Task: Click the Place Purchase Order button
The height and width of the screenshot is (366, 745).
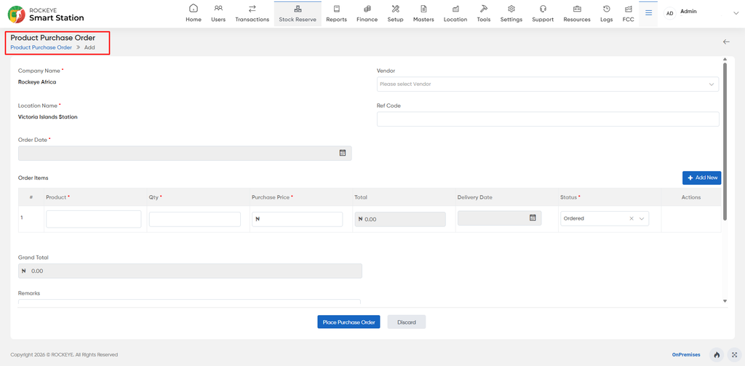Action: (348, 322)
